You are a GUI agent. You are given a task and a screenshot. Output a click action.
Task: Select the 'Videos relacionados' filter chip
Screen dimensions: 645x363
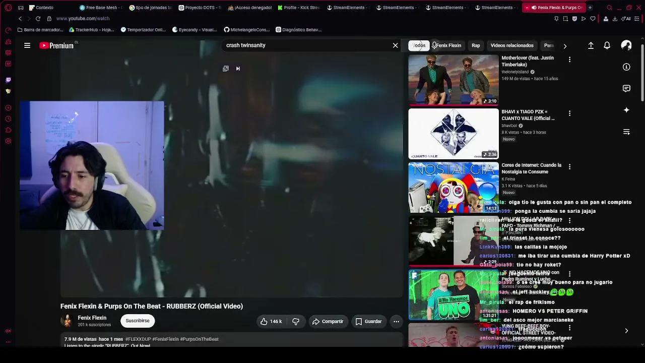(512, 45)
